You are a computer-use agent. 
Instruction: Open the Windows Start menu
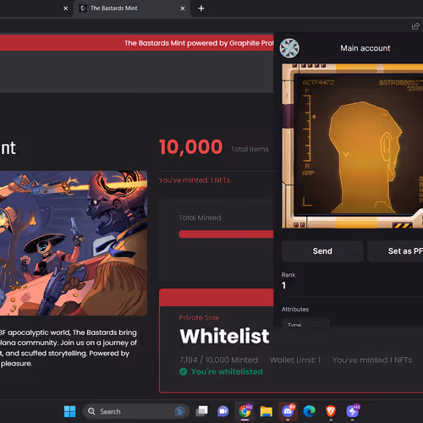69,411
